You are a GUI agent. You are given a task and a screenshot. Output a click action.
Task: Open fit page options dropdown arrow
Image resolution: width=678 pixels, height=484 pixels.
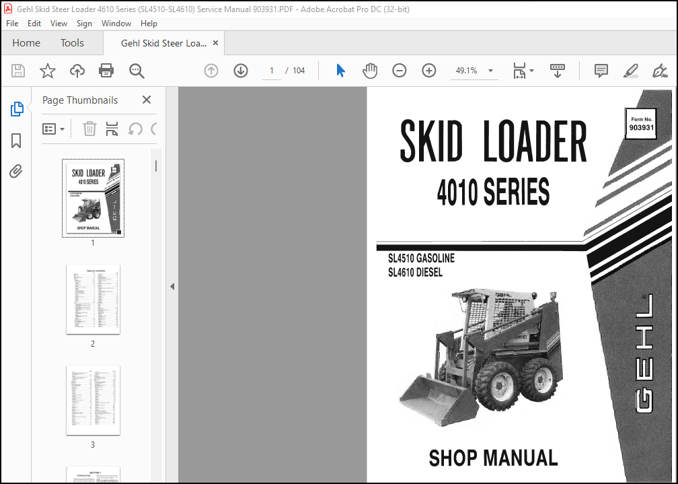click(532, 71)
